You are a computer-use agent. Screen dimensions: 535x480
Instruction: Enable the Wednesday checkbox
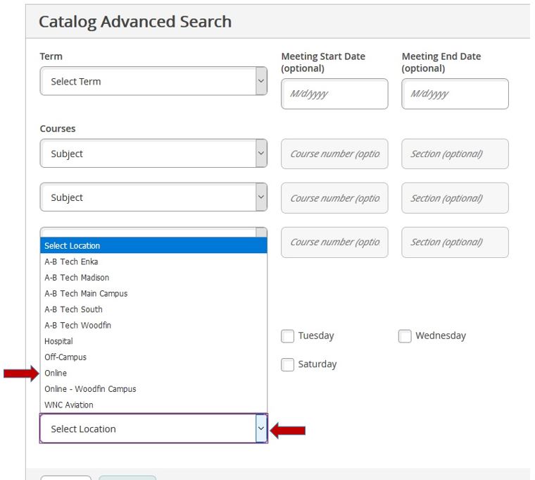pos(405,336)
